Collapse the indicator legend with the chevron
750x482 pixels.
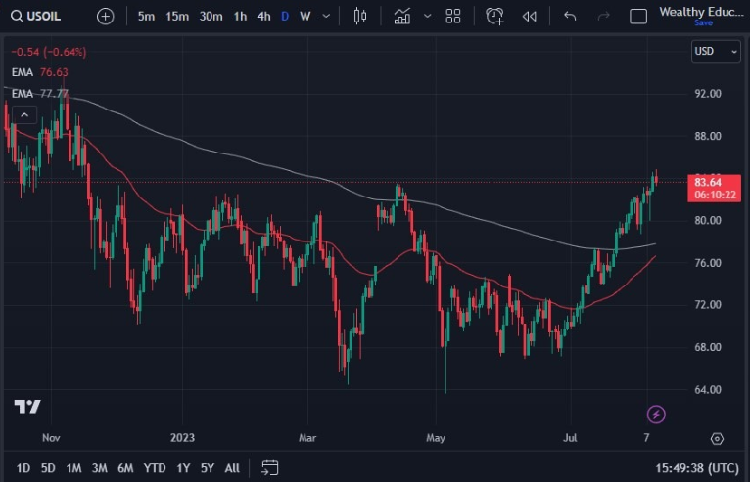[24, 115]
